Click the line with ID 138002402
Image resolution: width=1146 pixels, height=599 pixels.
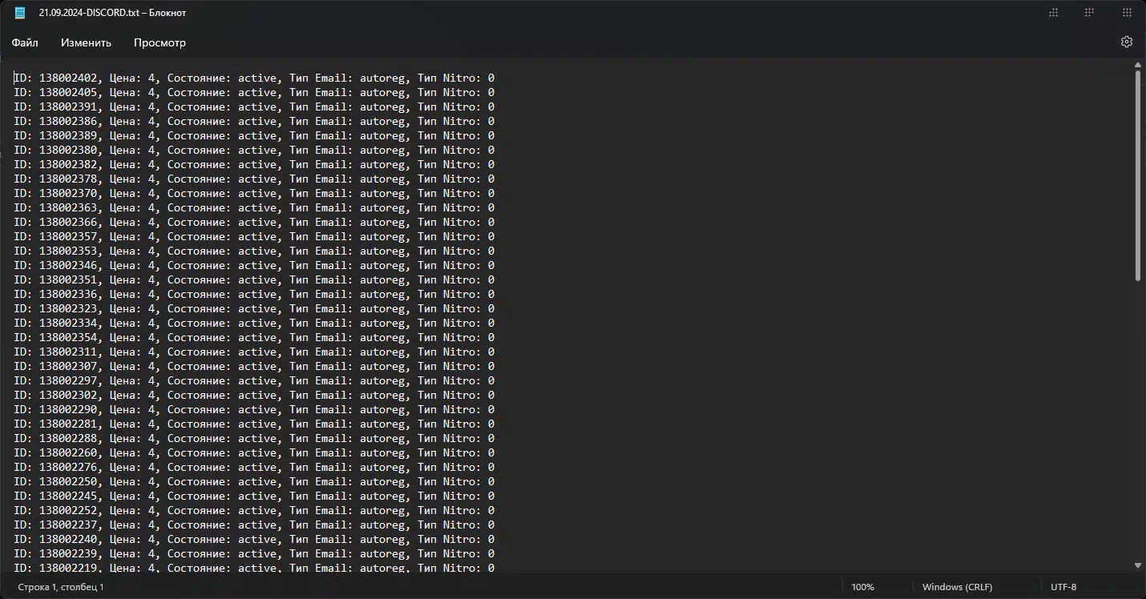(x=254, y=78)
